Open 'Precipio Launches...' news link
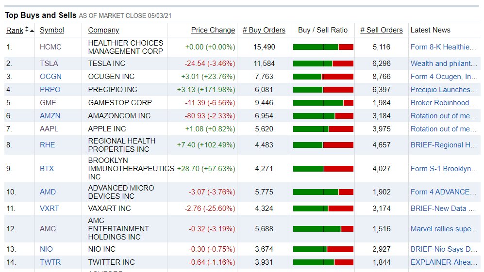Image resolution: width=484 pixels, height=272 pixels. 444,90
